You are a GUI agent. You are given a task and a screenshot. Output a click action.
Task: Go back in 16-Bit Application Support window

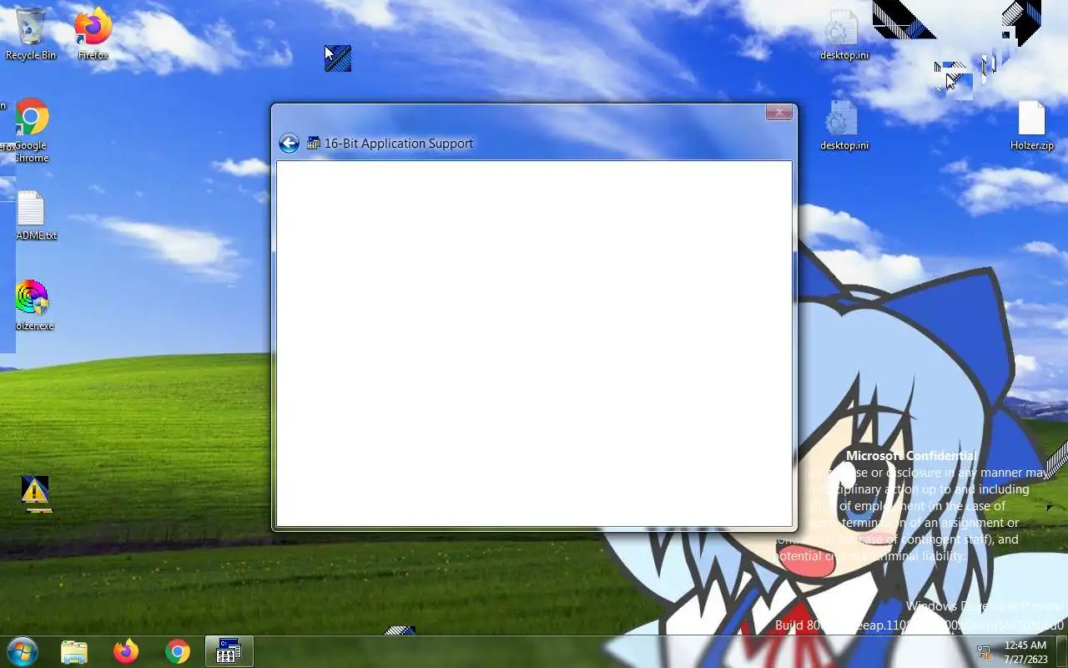[289, 144]
